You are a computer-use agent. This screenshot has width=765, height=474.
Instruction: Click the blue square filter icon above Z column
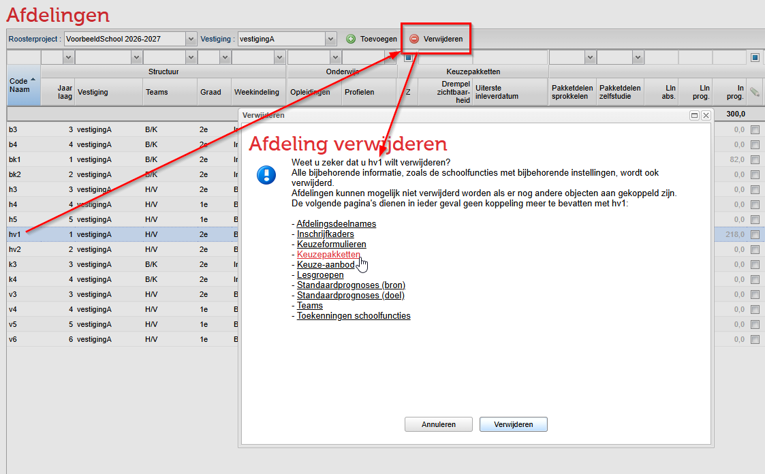click(408, 58)
